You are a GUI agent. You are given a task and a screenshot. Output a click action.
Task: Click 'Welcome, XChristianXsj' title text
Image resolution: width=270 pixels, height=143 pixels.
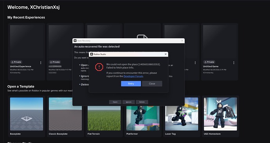(x=33, y=7)
